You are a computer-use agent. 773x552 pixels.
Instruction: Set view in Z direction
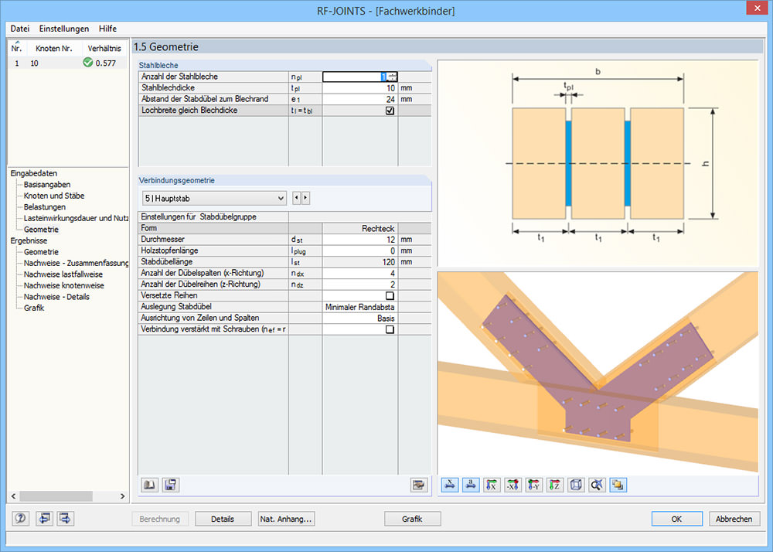[x=555, y=485]
